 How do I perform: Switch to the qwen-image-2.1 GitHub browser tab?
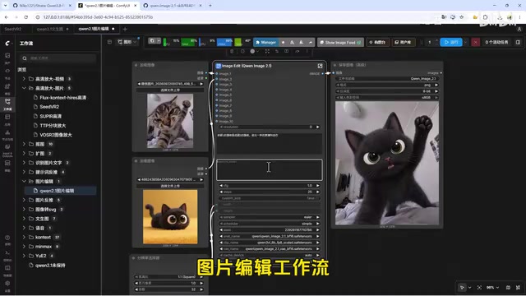pyautogui.click(x=172, y=6)
